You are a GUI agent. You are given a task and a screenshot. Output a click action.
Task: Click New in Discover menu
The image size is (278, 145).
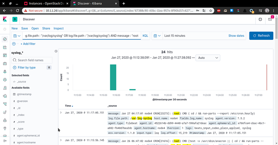coord(15,28)
